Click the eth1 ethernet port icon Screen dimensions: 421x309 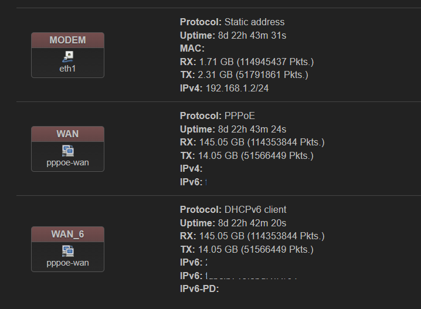(x=68, y=57)
